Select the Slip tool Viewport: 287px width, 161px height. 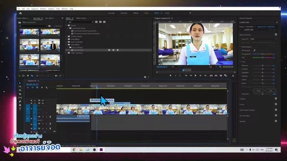[20, 97]
